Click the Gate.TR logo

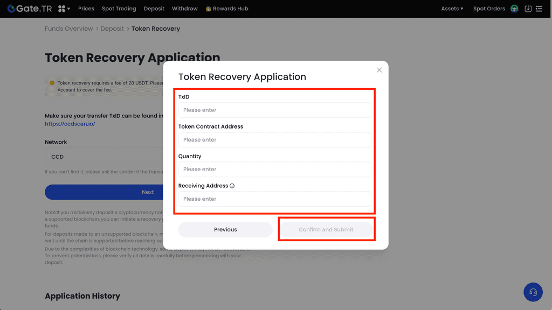(x=30, y=9)
